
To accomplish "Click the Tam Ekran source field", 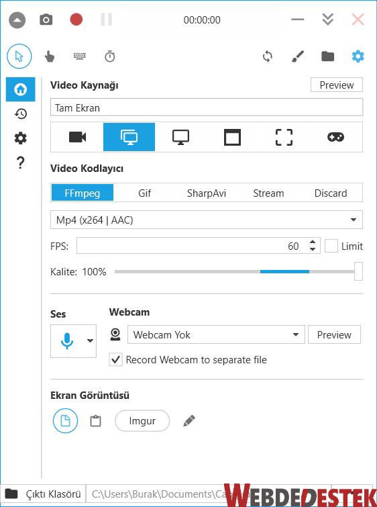I will point(207,107).
